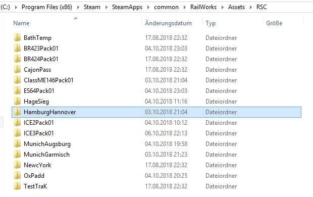Click the Dateiordner type of CajonPass
This screenshot has width=313, height=197.
pyautogui.click(x=221, y=70)
